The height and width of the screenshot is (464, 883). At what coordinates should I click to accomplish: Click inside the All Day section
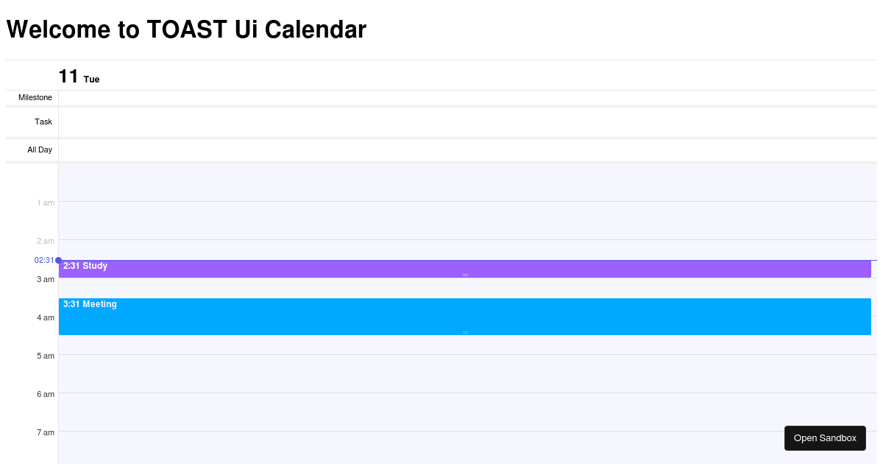(441, 150)
